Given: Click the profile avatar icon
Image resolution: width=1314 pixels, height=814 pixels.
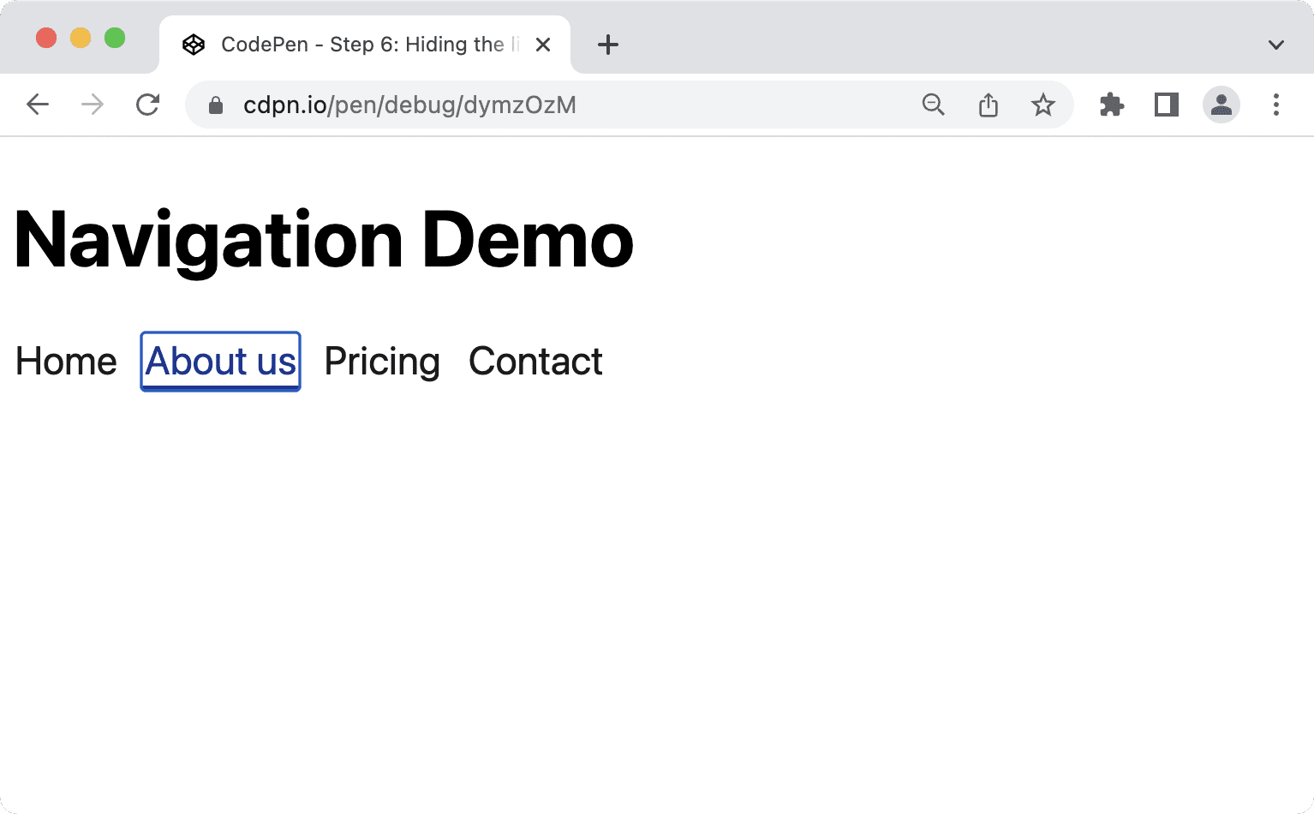Looking at the screenshot, I should click(1221, 105).
